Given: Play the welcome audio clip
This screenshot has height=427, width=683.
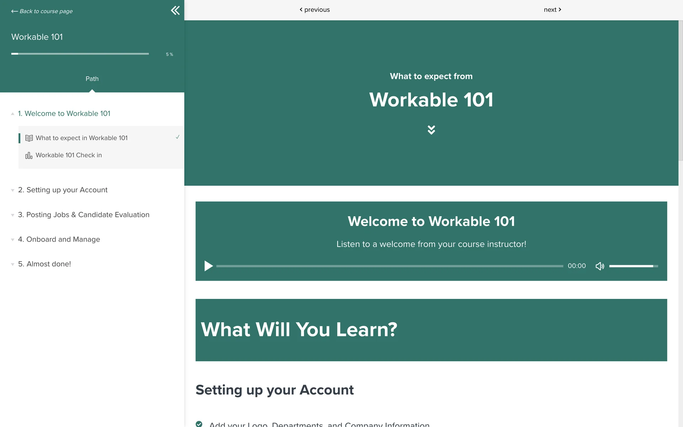Looking at the screenshot, I should 208,266.
